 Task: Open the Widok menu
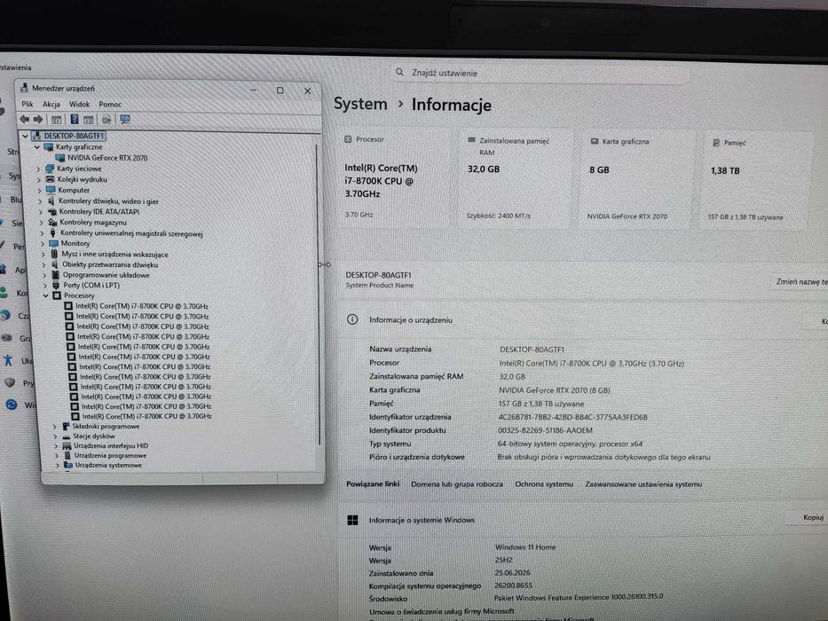[x=79, y=104]
